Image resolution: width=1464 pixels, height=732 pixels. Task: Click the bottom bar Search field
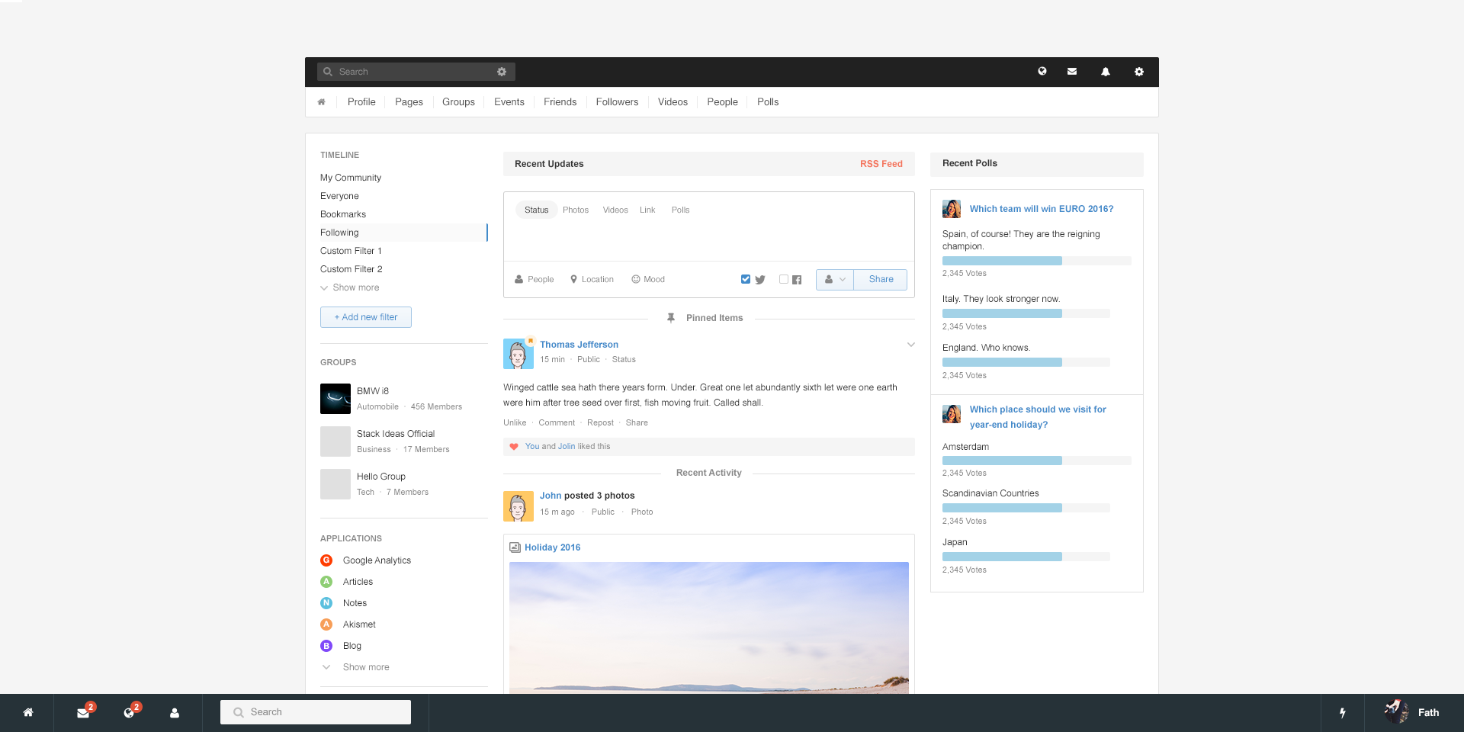[316, 712]
